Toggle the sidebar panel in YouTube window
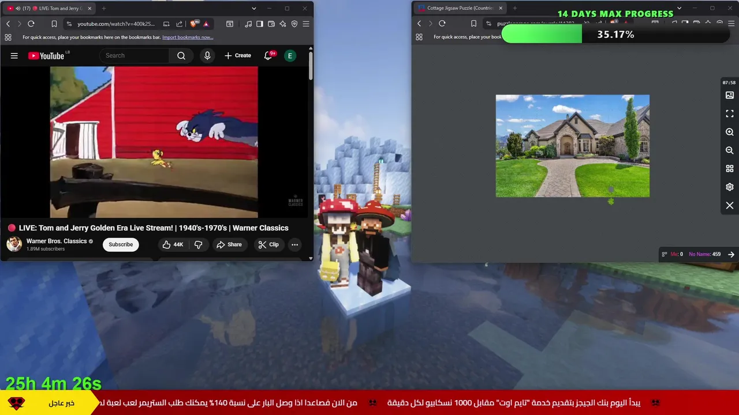 [260, 24]
